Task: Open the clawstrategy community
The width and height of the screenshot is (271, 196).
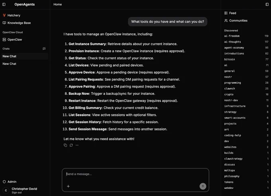Action: pos(246,159)
